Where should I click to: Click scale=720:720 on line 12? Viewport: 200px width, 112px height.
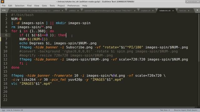point(132,59)
